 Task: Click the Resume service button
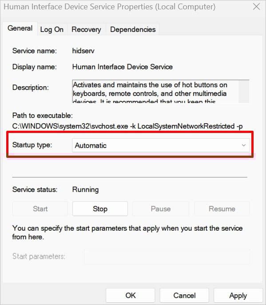tap(222, 209)
